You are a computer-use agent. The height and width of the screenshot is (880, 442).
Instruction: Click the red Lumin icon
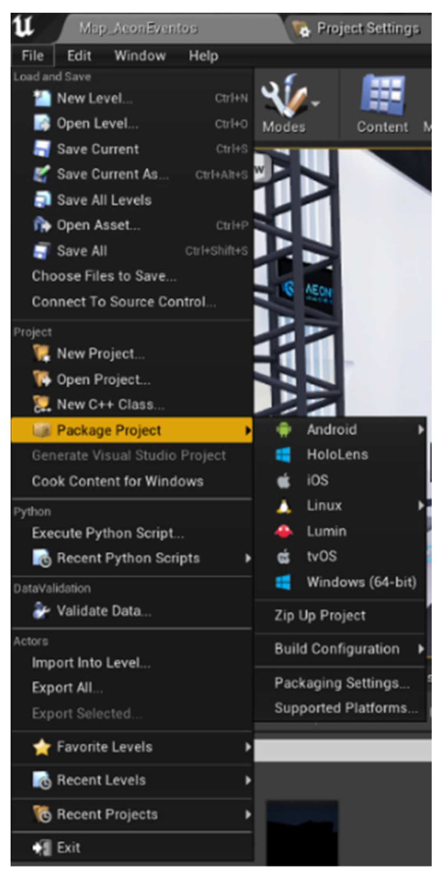click(x=283, y=531)
